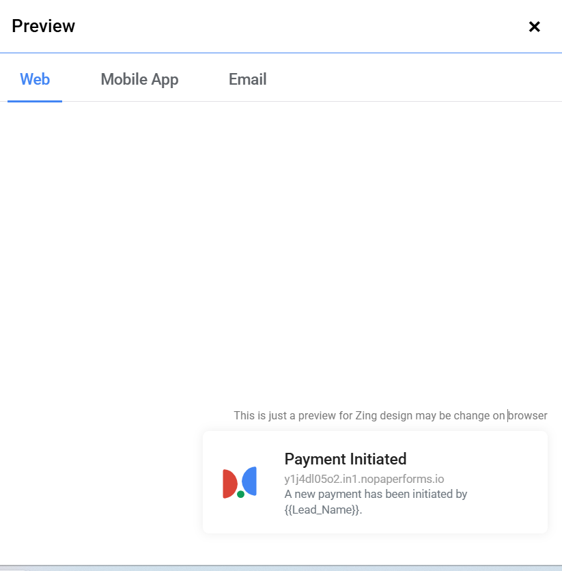
Task: Click the green dot in the logo
Action: [x=240, y=494]
